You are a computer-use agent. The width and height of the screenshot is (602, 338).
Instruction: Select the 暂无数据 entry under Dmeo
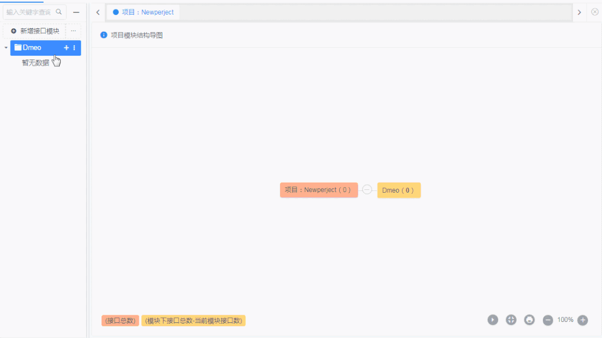34,63
